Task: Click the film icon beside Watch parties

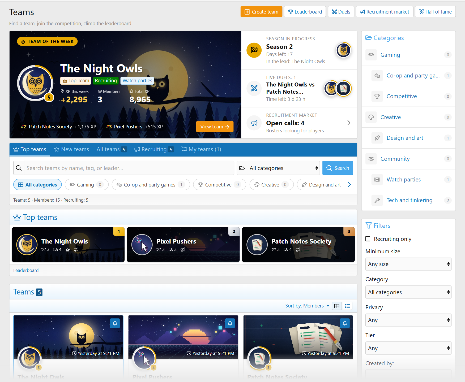Action: pyautogui.click(x=377, y=180)
